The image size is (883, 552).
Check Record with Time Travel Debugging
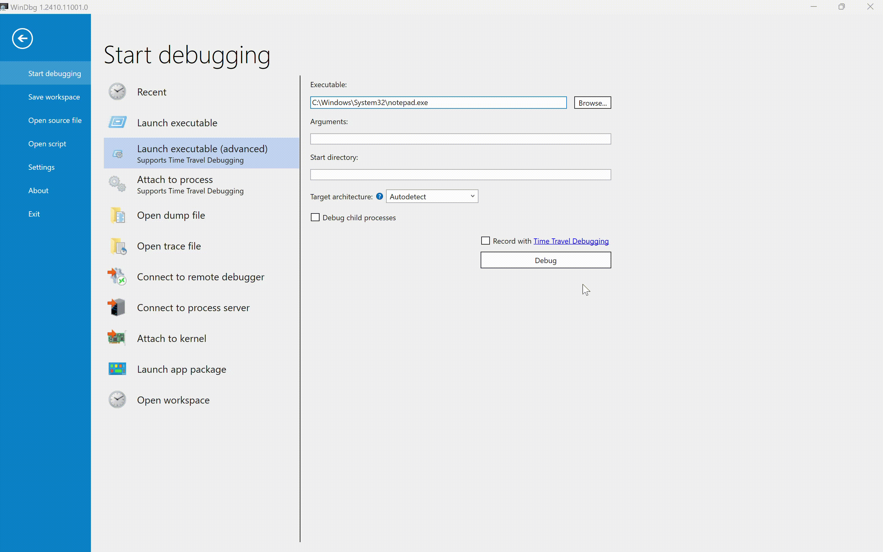[485, 241]
